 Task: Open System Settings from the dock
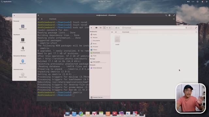point(128,114)
